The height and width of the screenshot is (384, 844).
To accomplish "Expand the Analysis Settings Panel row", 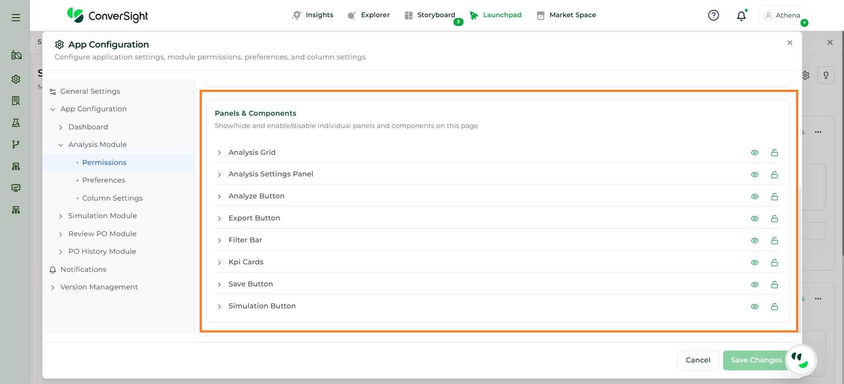I will 219,175.
